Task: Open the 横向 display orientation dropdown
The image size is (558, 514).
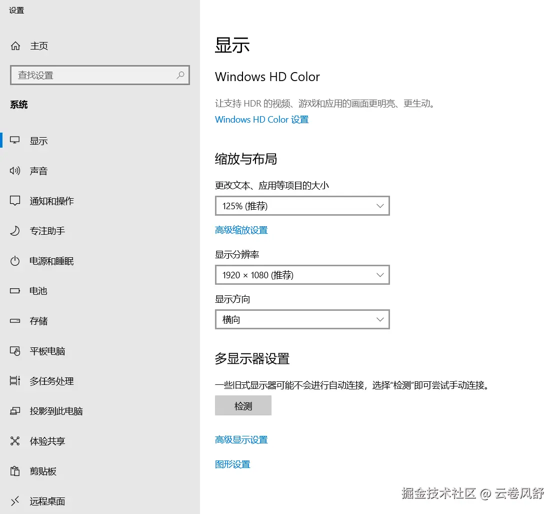Action: coord(302,319)
